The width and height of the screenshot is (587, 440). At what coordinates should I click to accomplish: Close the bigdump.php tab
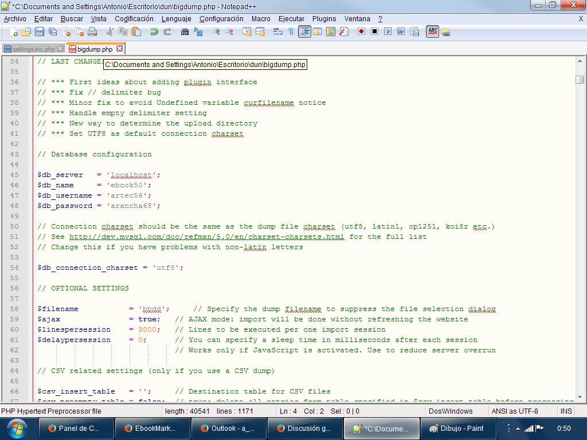[119, 49]
